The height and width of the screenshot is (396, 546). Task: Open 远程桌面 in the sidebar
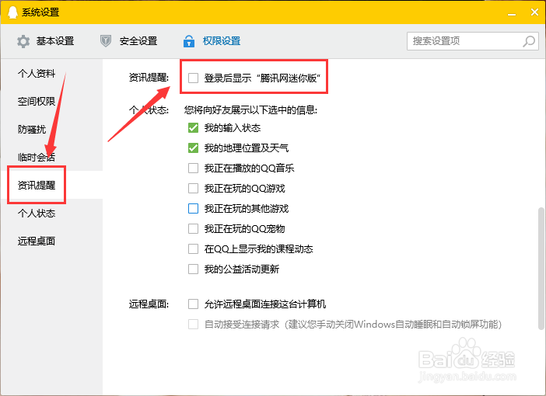click(x=37, y=241)
